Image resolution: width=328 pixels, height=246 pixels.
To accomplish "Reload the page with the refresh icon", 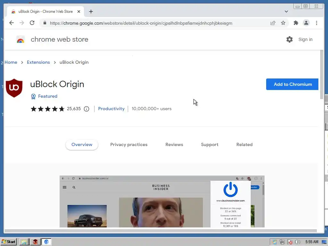I will (x=32, y=23).
